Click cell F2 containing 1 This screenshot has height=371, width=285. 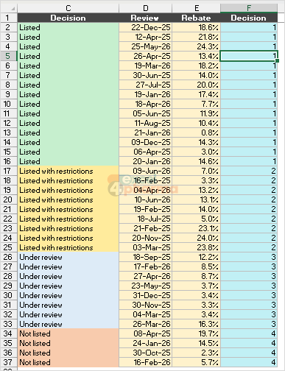(x=249, y=27)
